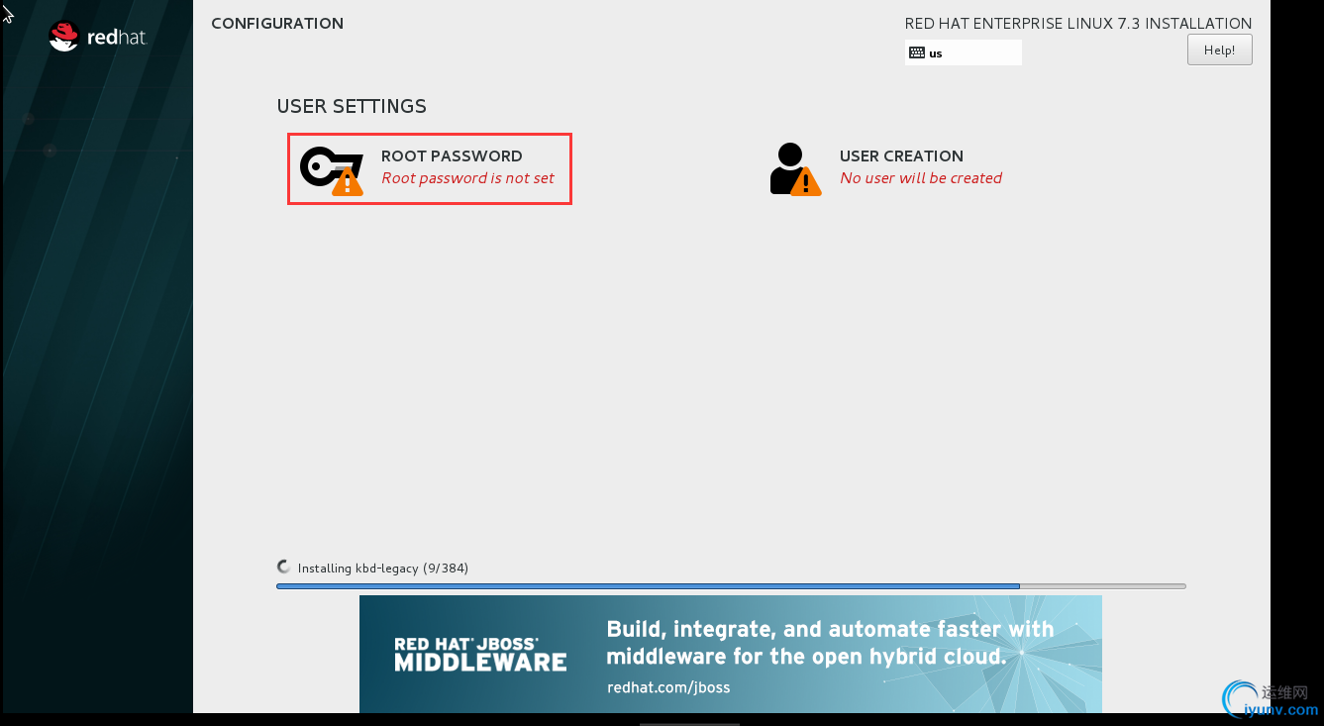1324x726 pixels.
Task: Click the redhat.com/jboss link text
Action: (668, 687)
